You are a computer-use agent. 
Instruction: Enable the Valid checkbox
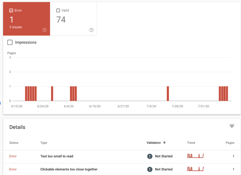click(x=58, y=10)
